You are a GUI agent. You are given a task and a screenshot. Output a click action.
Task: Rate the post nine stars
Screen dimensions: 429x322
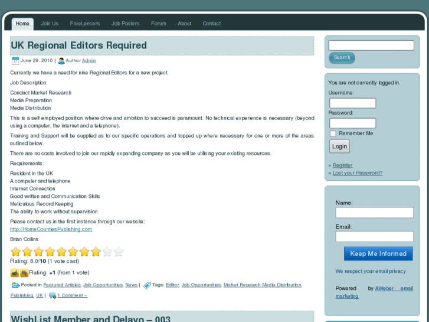pyautogui.click(x=107, y=252)
